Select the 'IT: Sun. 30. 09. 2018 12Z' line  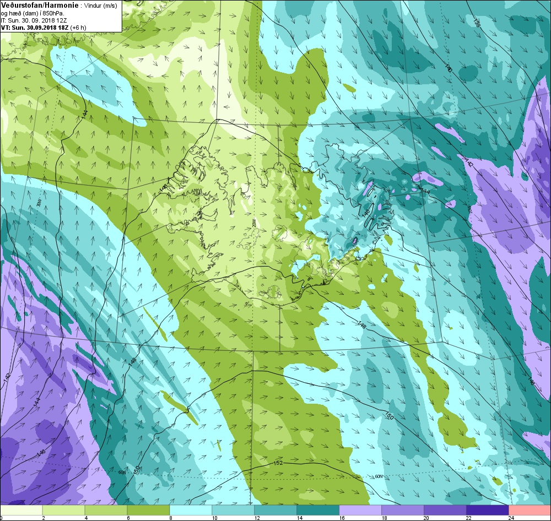34,20
